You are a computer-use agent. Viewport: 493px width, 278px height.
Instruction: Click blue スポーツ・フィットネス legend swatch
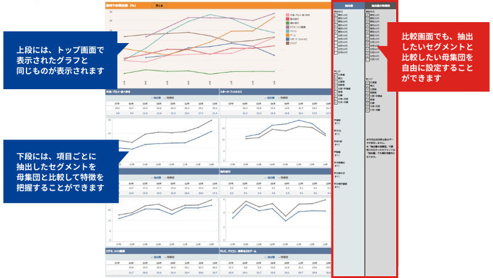[x=287, y=38]
